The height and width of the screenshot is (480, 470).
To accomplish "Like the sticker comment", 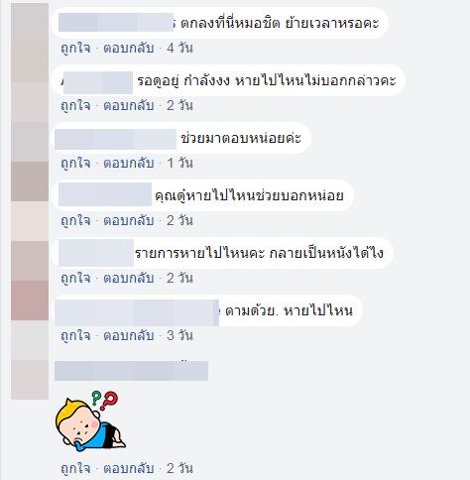I will tap(75, 468).
